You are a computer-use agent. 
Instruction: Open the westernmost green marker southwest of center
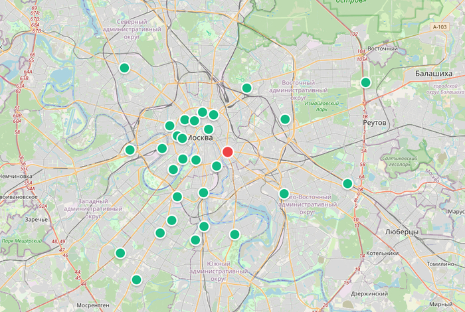coord(120,253)
